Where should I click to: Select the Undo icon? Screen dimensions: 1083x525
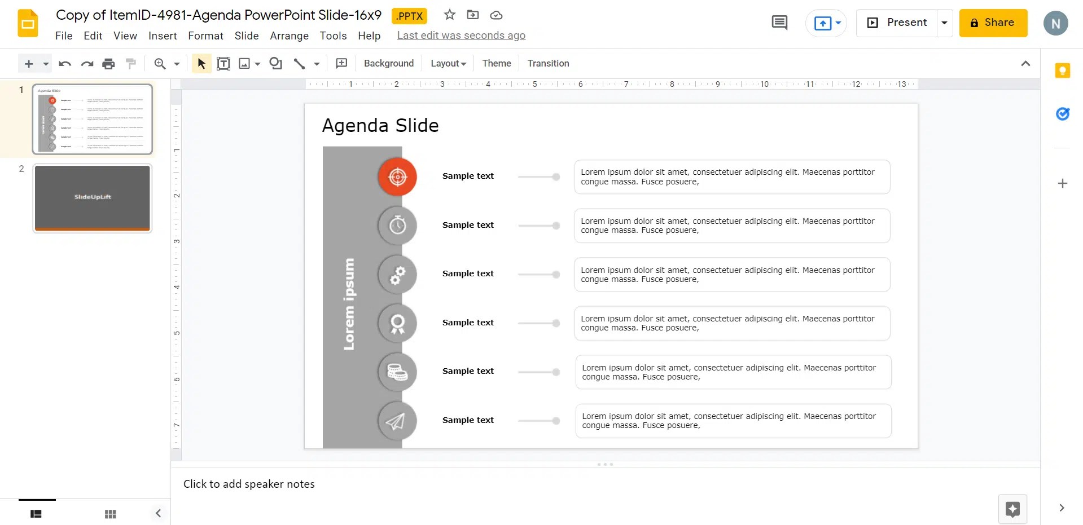(64, 63)
